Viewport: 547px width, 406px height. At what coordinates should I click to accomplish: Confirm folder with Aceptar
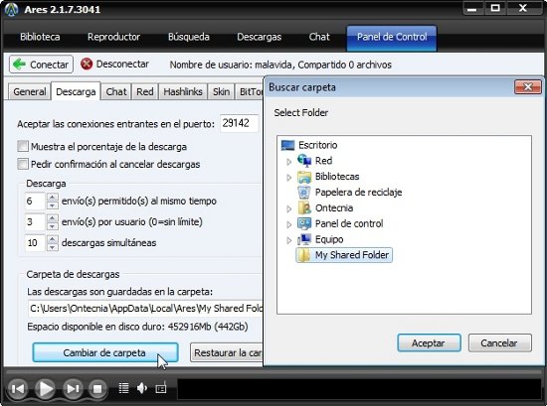pos(429,343)
